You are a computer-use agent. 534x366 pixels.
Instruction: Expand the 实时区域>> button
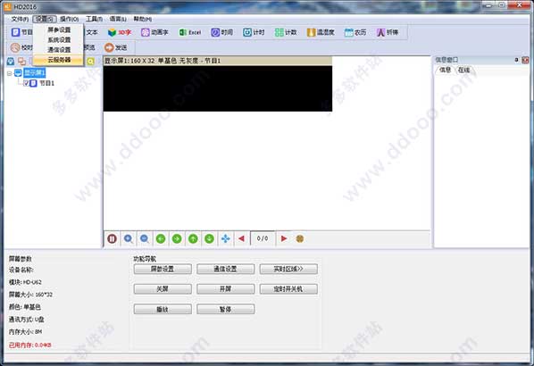[288, 269]
